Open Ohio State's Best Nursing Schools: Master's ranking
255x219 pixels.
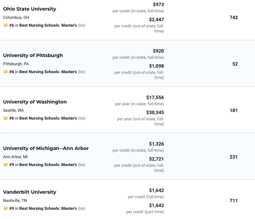(48, 25)
